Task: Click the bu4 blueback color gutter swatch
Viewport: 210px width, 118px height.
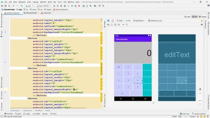Action: pyautogui.click(x=5, y=32)
